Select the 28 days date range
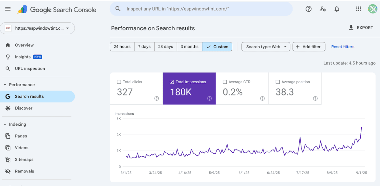Viewport: 380px width, 186px height. pos(165,47)
